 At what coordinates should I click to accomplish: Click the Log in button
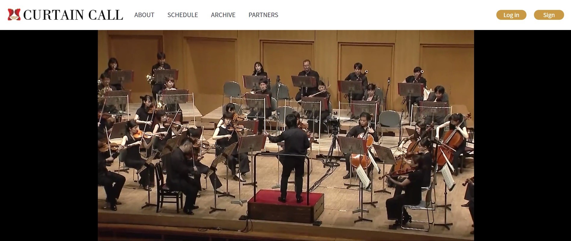511,15
